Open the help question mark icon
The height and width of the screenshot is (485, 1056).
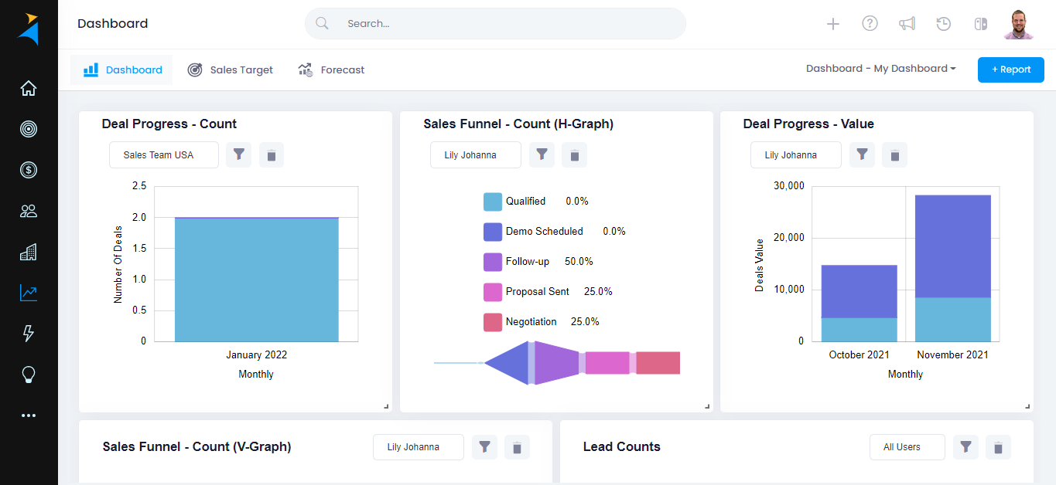(x=870, y=24)
